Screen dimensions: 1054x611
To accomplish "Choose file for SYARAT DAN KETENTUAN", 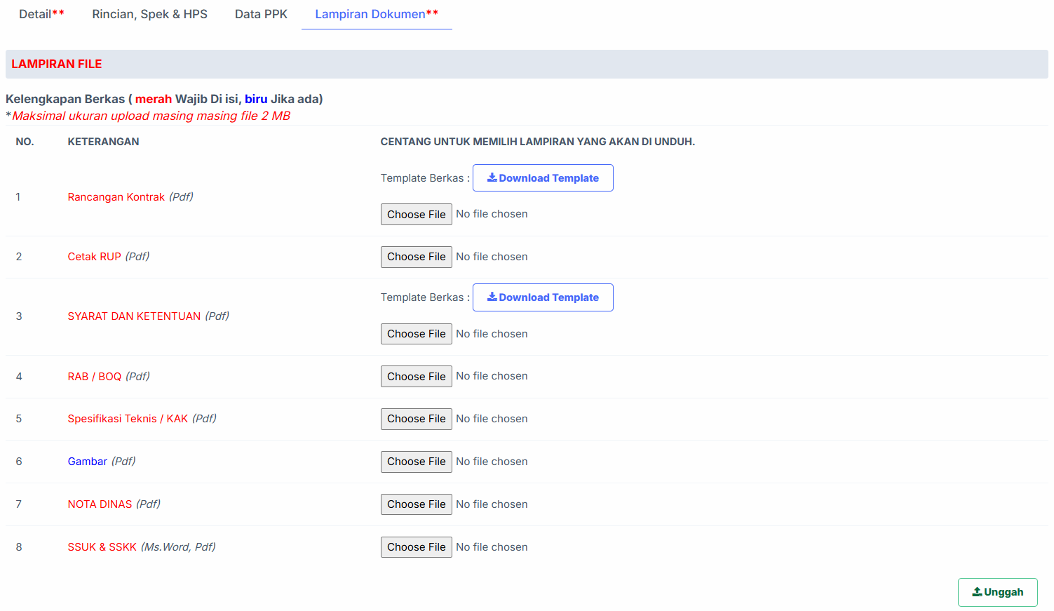I will [x=416, y=334].
